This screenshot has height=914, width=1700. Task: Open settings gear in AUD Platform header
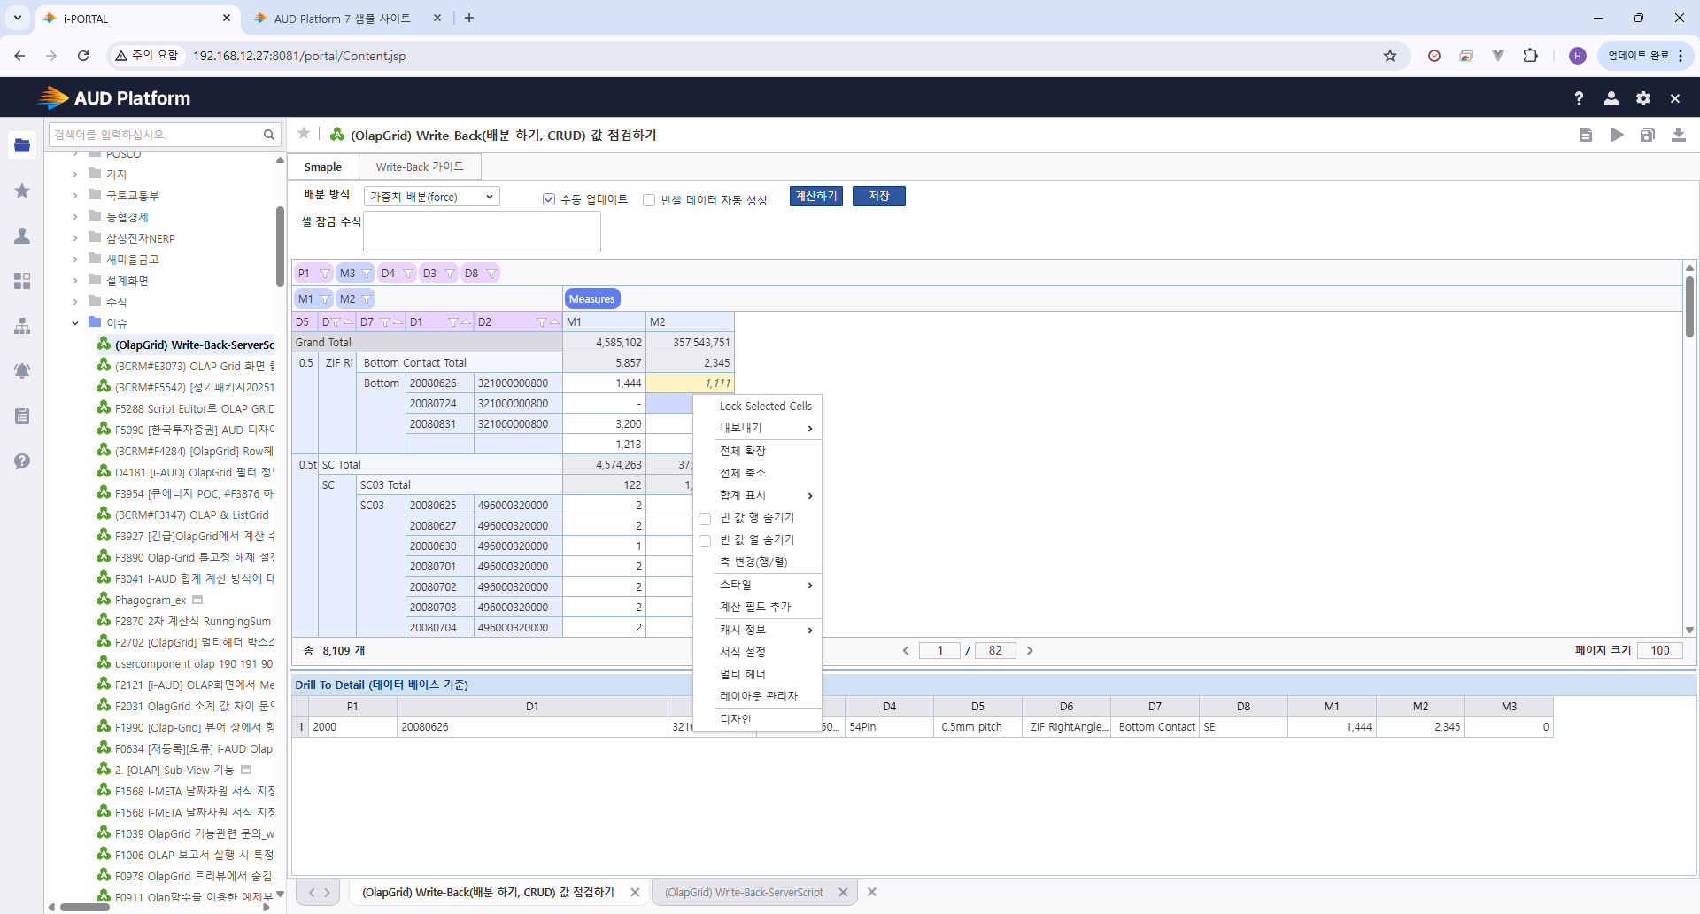(x=1643, y=98)
